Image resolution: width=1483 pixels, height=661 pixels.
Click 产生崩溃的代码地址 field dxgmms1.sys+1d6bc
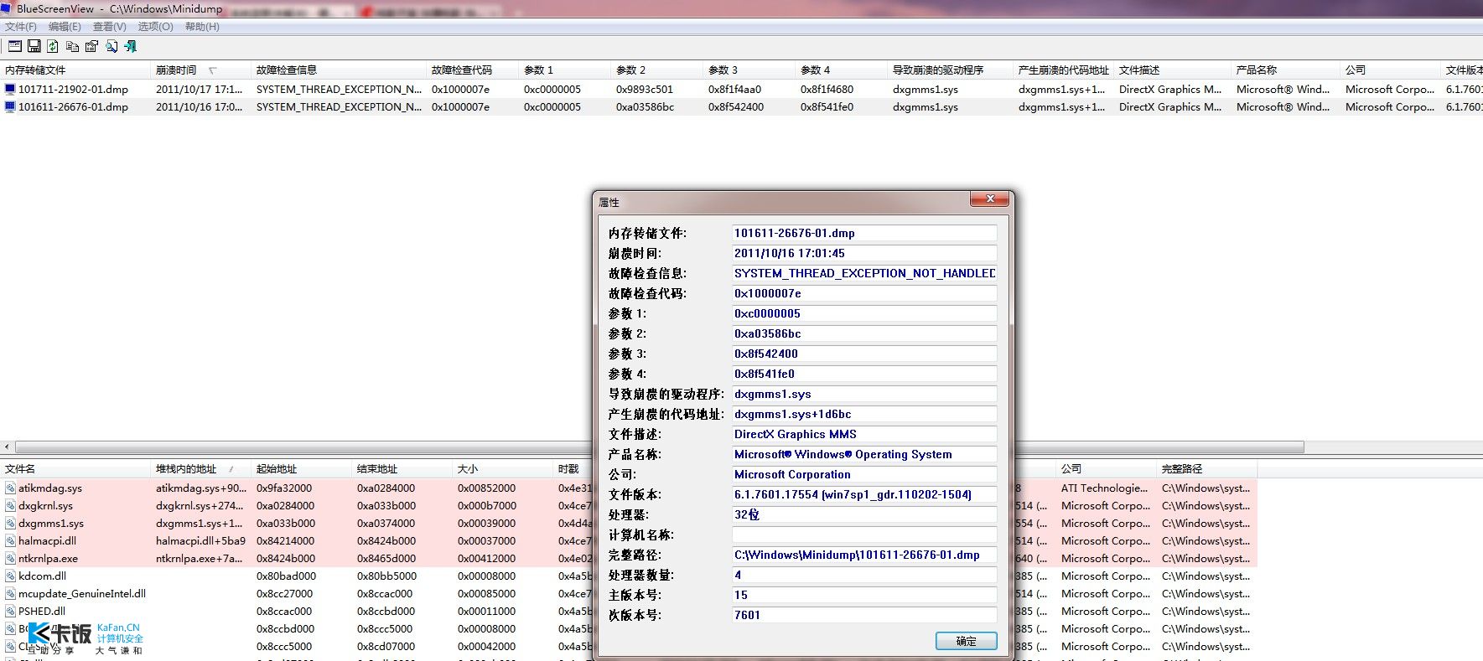click(864, 414)
